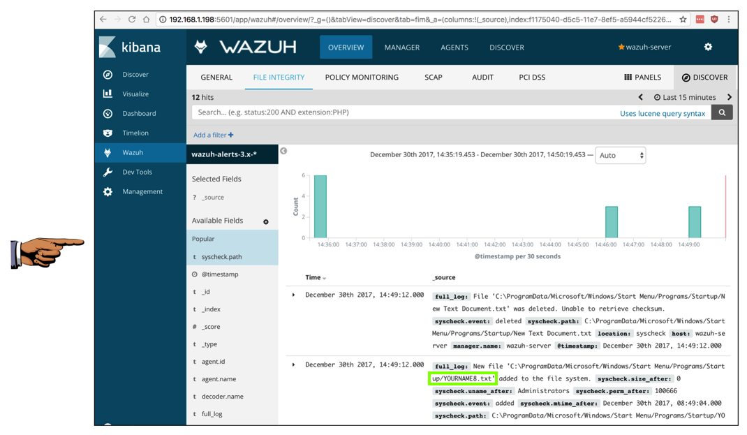The height and width of the screenshot is (435, 747).
Task: Select FILE INTEGRITY sub-tab
Action: 279,78
